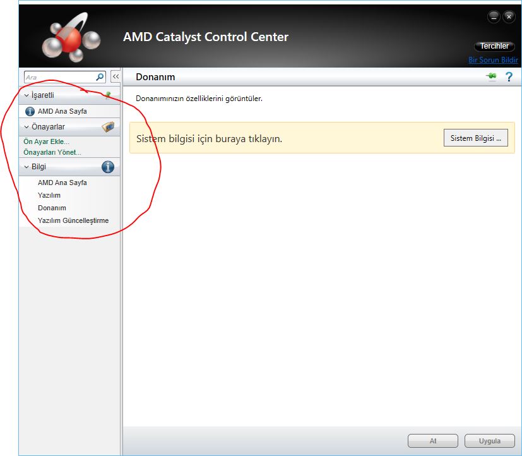This screenshot has width=522, height=456.
Task: Minimize the Catalyst Control Center window
Action: click(494, 16)
